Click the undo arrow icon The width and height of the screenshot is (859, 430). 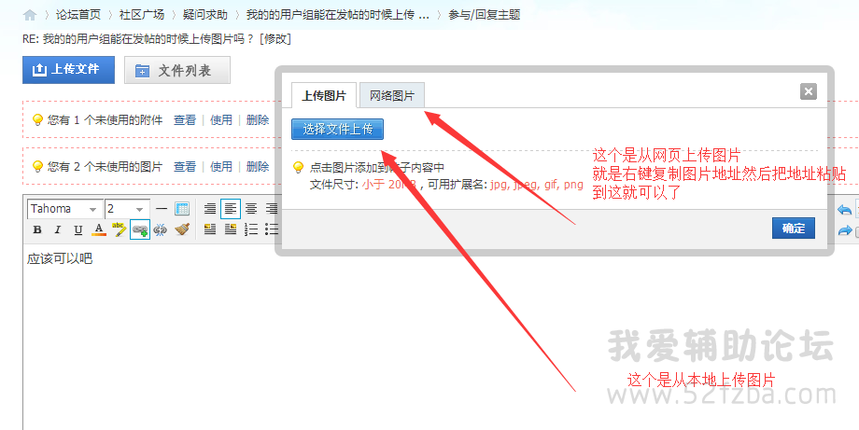[844, 210]
